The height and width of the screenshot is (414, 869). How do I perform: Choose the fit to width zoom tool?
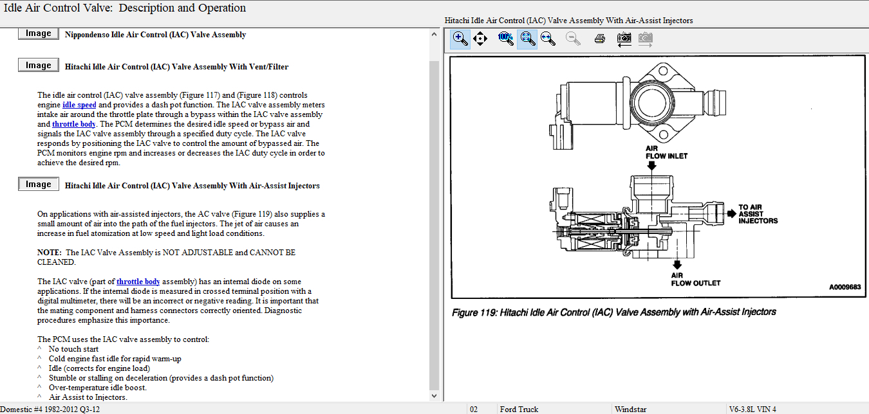tap(548, 39)
